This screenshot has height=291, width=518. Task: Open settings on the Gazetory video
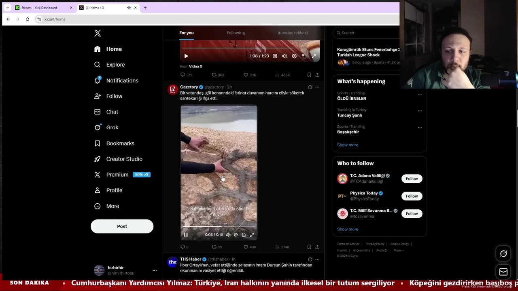[236, 235]
